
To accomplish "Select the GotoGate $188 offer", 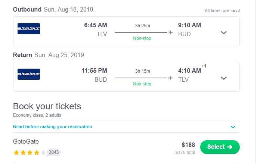I will (220, 147).
